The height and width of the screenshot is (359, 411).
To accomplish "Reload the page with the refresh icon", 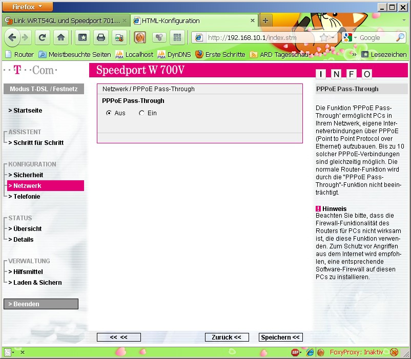I will 42,38.
